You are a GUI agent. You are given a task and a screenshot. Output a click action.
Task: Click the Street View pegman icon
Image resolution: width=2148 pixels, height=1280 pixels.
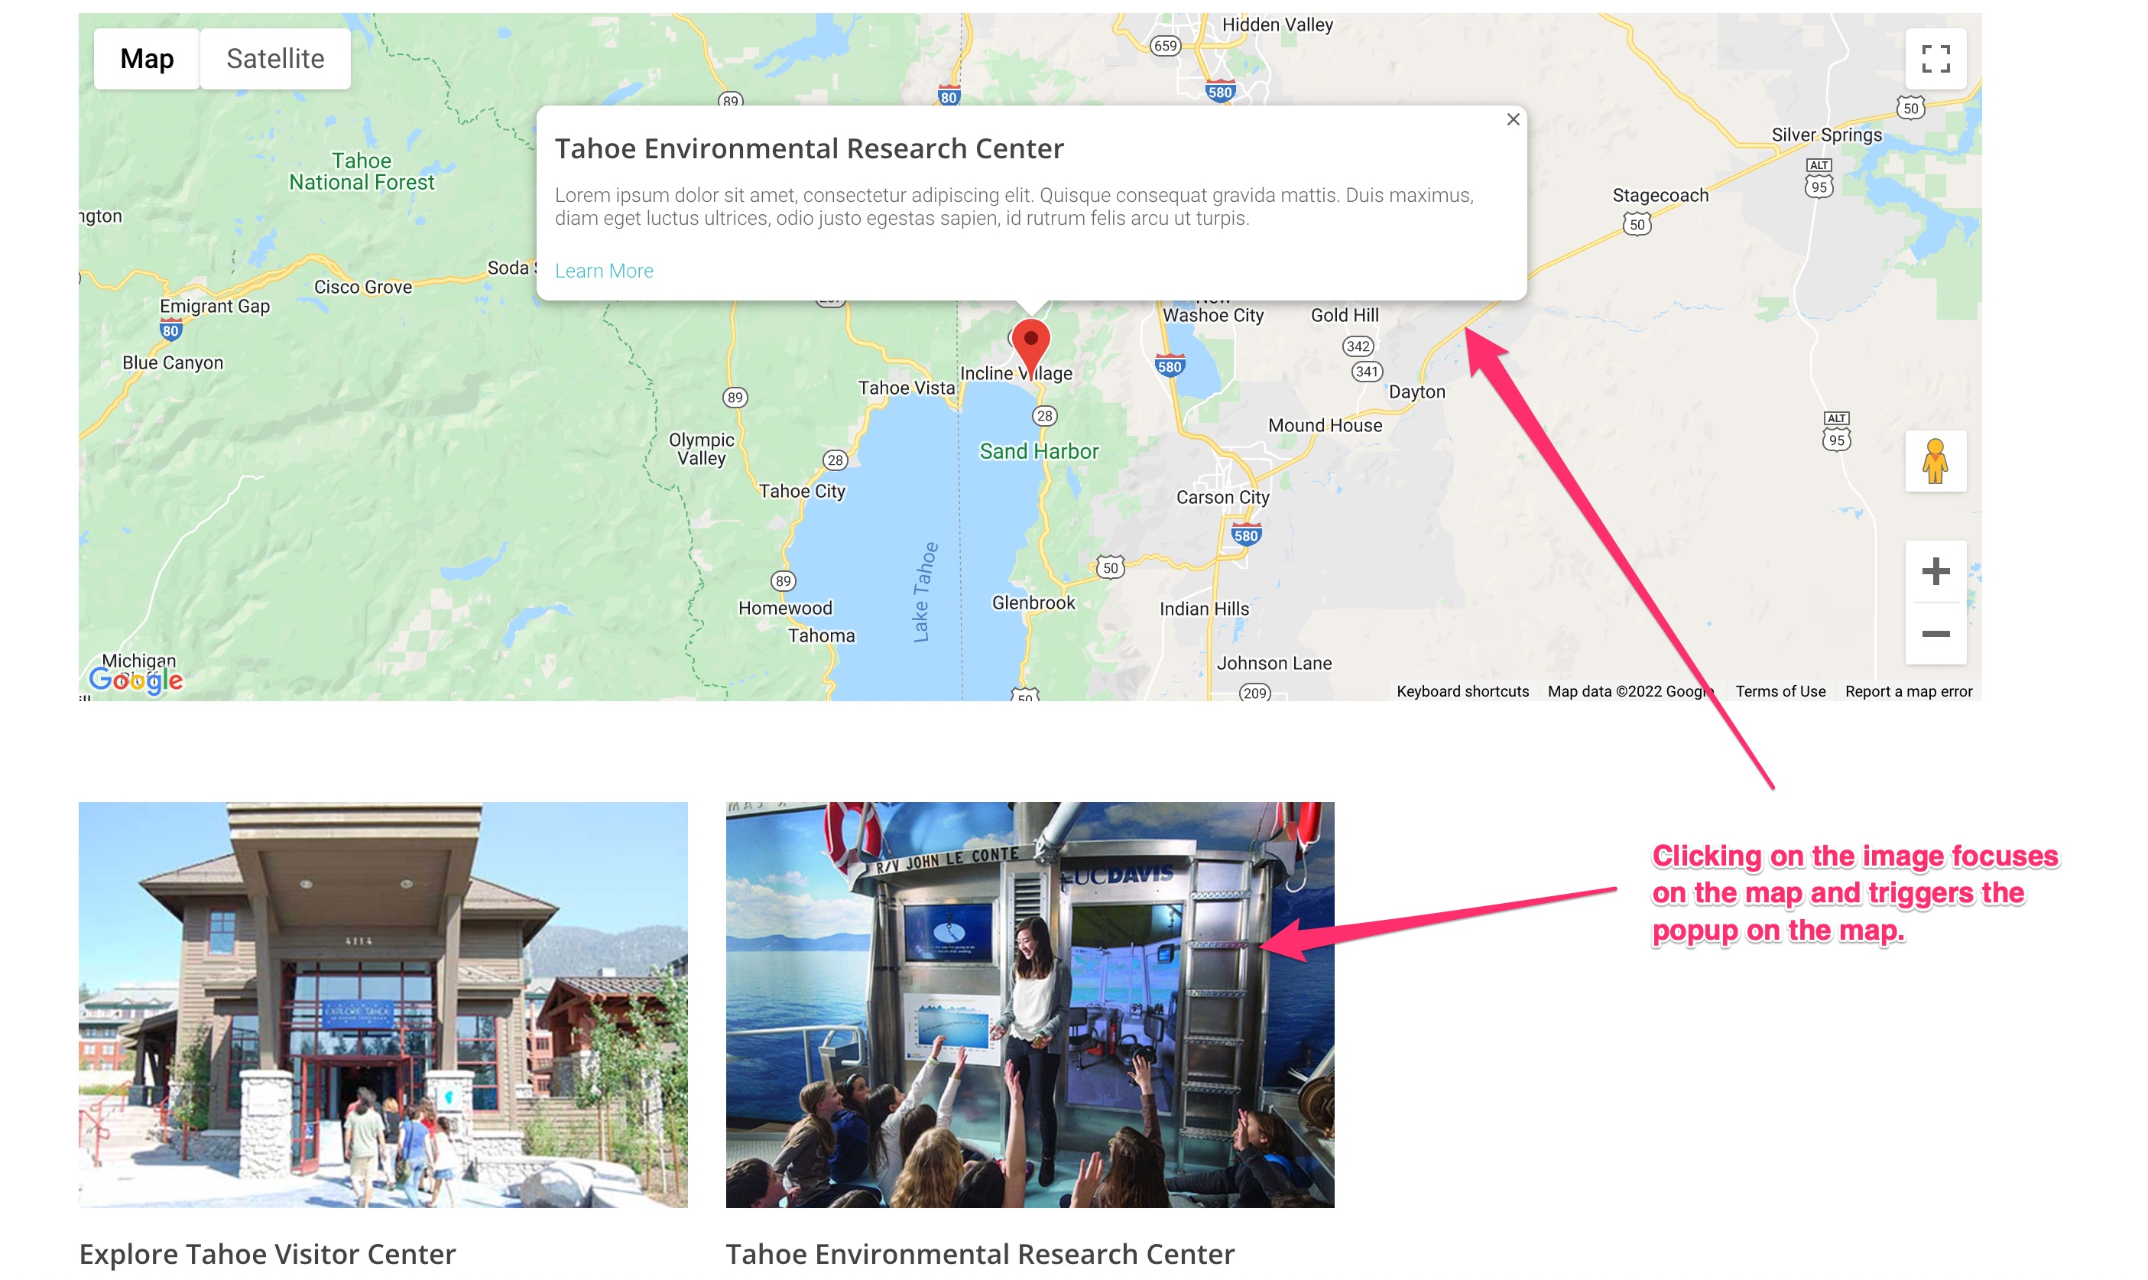pos(1935,460)
